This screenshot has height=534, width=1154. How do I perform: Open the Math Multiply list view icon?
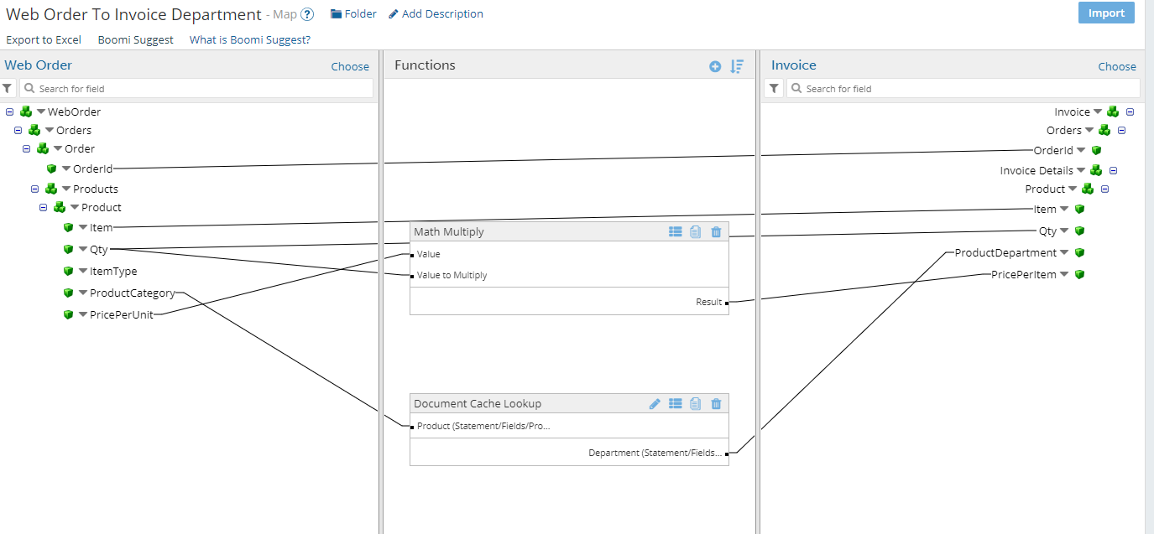676,231
